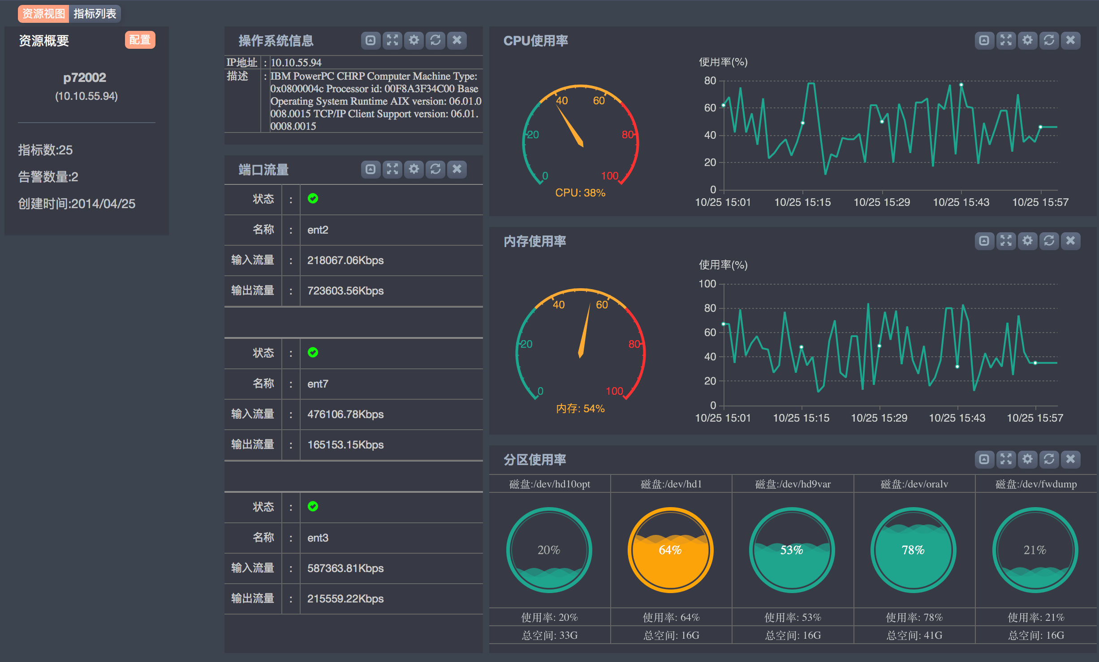Expand 内存使用率 panel to fullscreen
Screen dimensions: 1099x662
(1006, 241)
